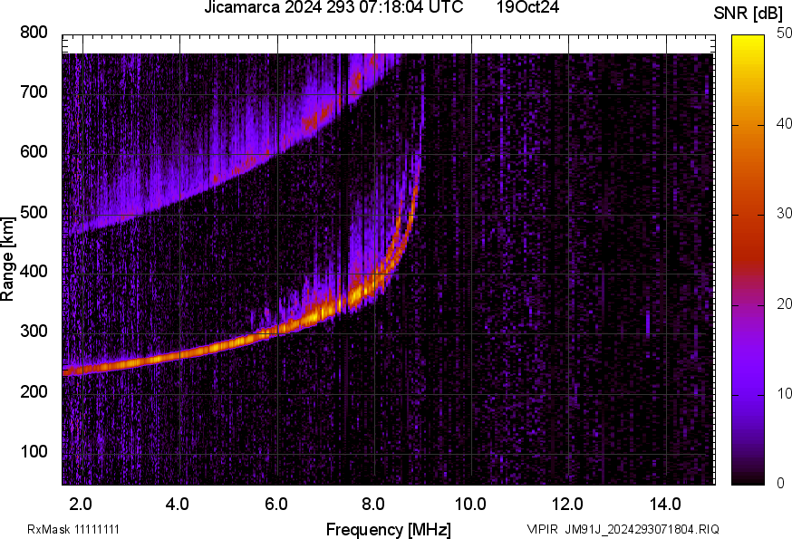
Task: Click the '2.0' frequency tick label
Action: coord(81,505)
